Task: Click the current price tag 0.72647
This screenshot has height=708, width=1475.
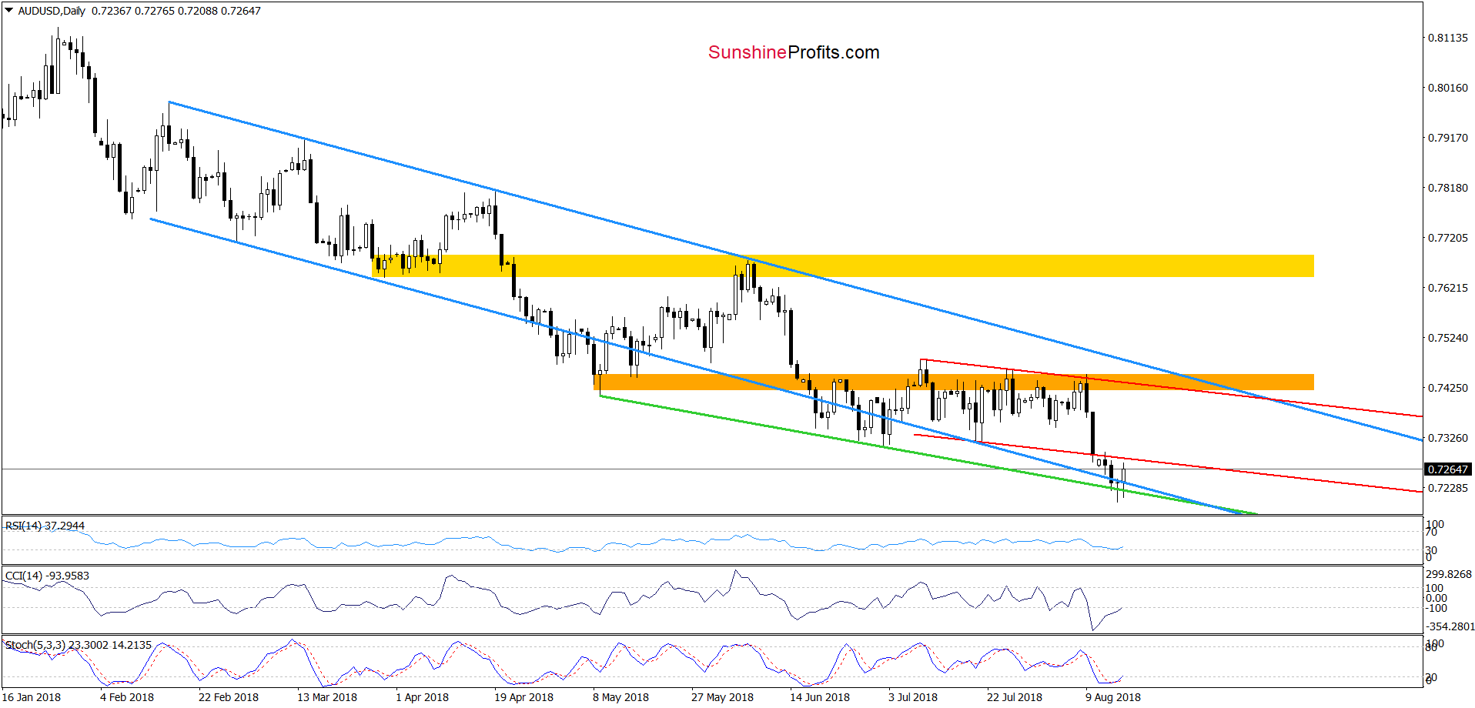Action: tap(1449, 469)
